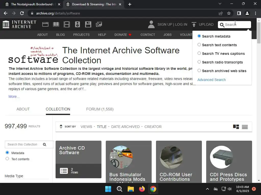Screen dimensions: 261x195
Task: Click the user avatar icon
Action: pos(151,24)
